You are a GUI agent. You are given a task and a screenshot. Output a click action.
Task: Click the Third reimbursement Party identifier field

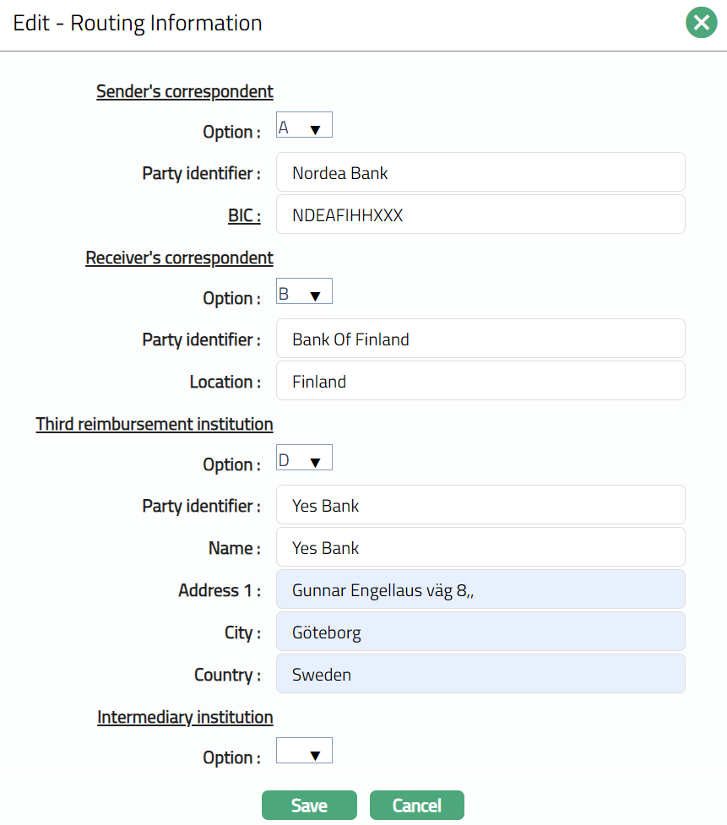[x=480, y=505]
